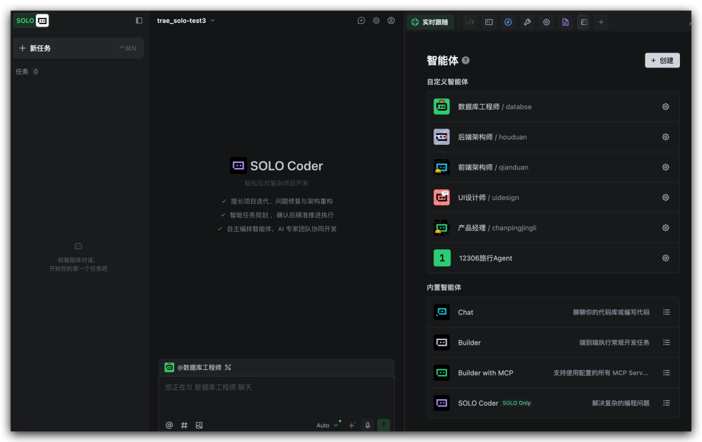Open settings for 后端架构师 agent

click(x=666, y=137)
